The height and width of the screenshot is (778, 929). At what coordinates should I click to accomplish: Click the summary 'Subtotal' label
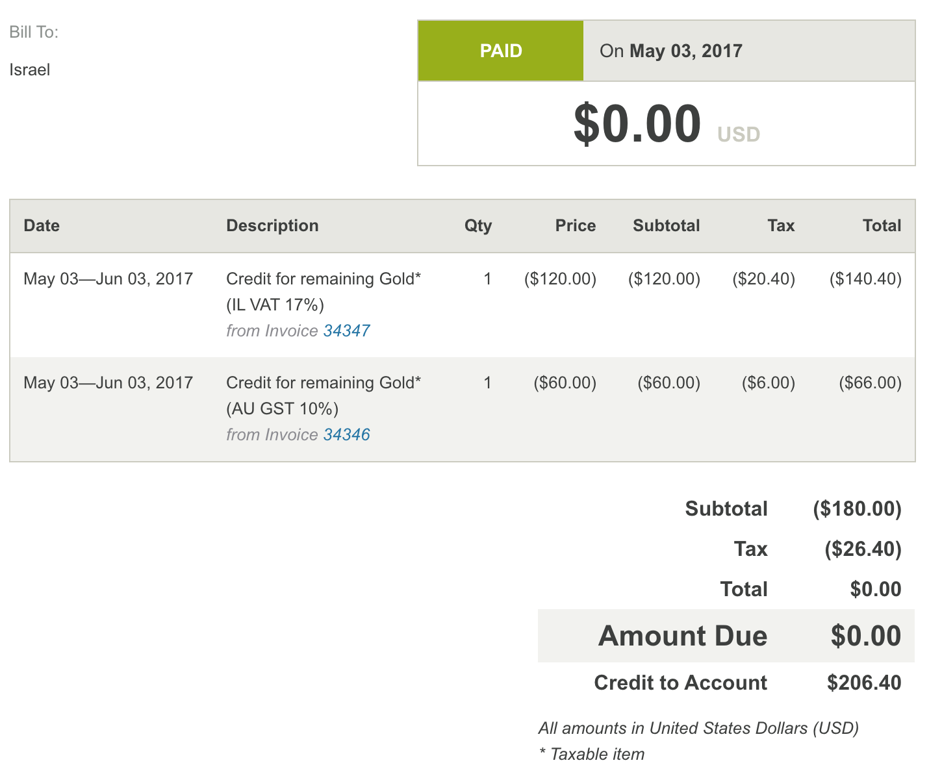[x=726, y=508]
